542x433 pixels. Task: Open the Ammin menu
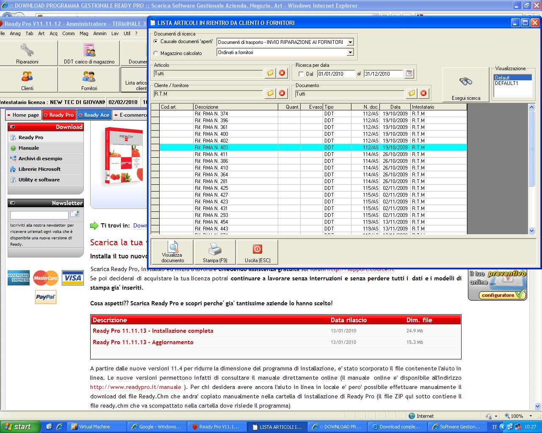coord(100,33)
